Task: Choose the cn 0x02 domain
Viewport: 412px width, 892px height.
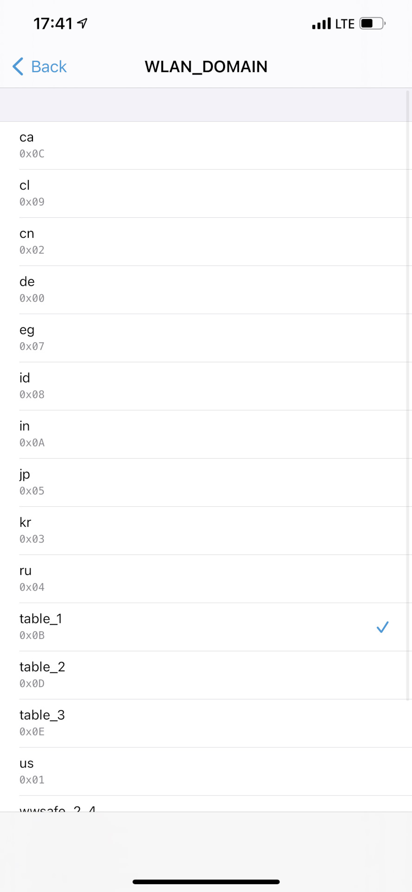Action: click(206, 242)
